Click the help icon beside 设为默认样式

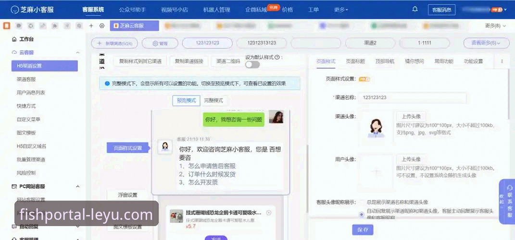pos(277,57)
